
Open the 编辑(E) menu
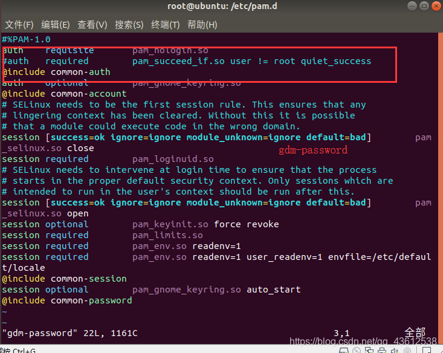pos(56,25)
